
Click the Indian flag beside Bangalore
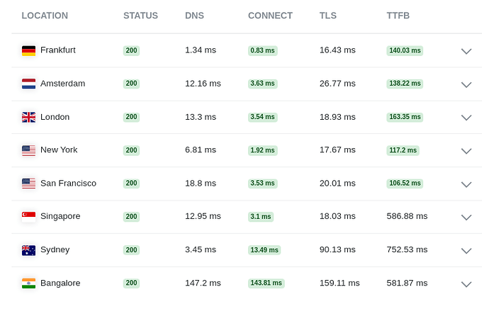(28, 283)
